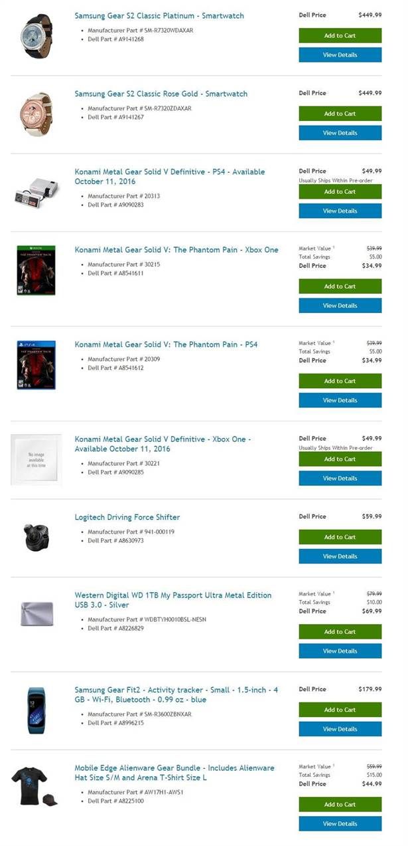Screen dimensions: 408x846
Task: View Details for Gear S2 Rose Gold
Action: click(340, 133)
